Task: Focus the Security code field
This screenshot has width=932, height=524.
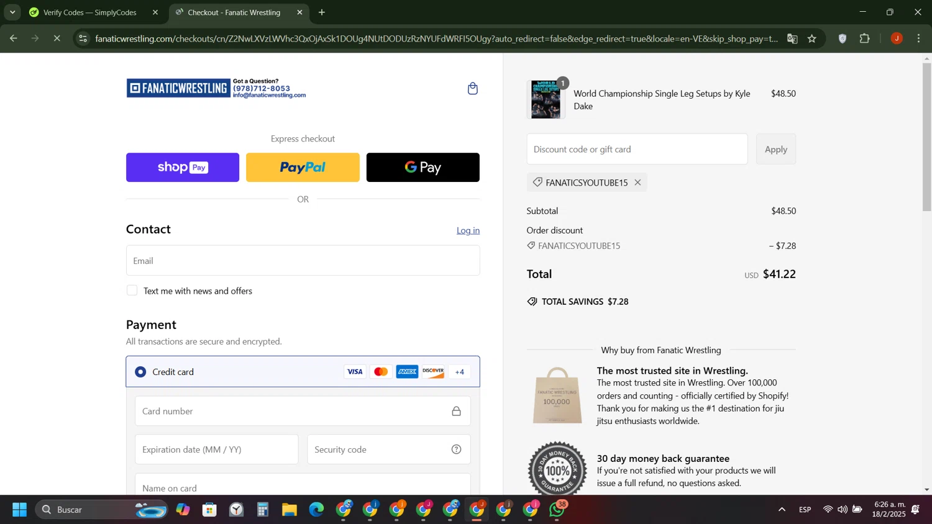Action: (388, 449)
